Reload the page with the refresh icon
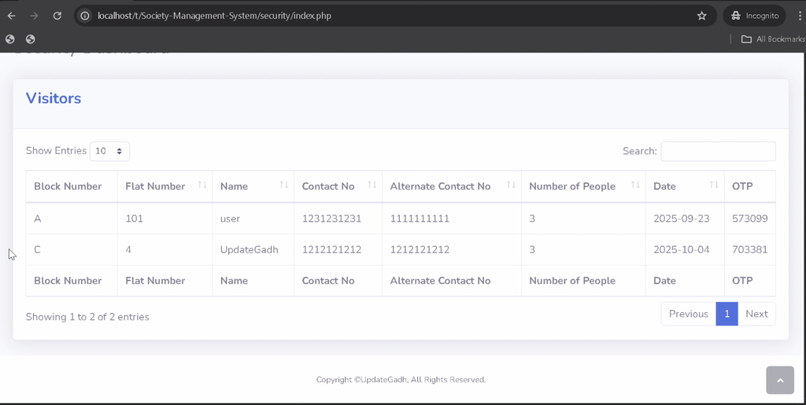The image size is (806, 405). (57, 16)
